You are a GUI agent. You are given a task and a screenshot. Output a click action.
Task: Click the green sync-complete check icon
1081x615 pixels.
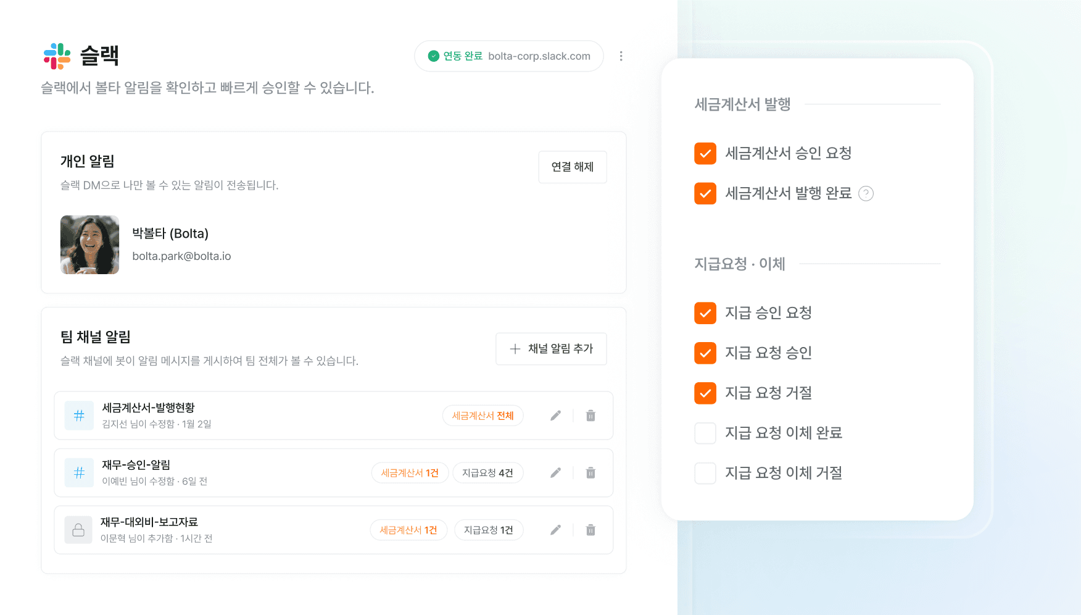coord(434,56)
